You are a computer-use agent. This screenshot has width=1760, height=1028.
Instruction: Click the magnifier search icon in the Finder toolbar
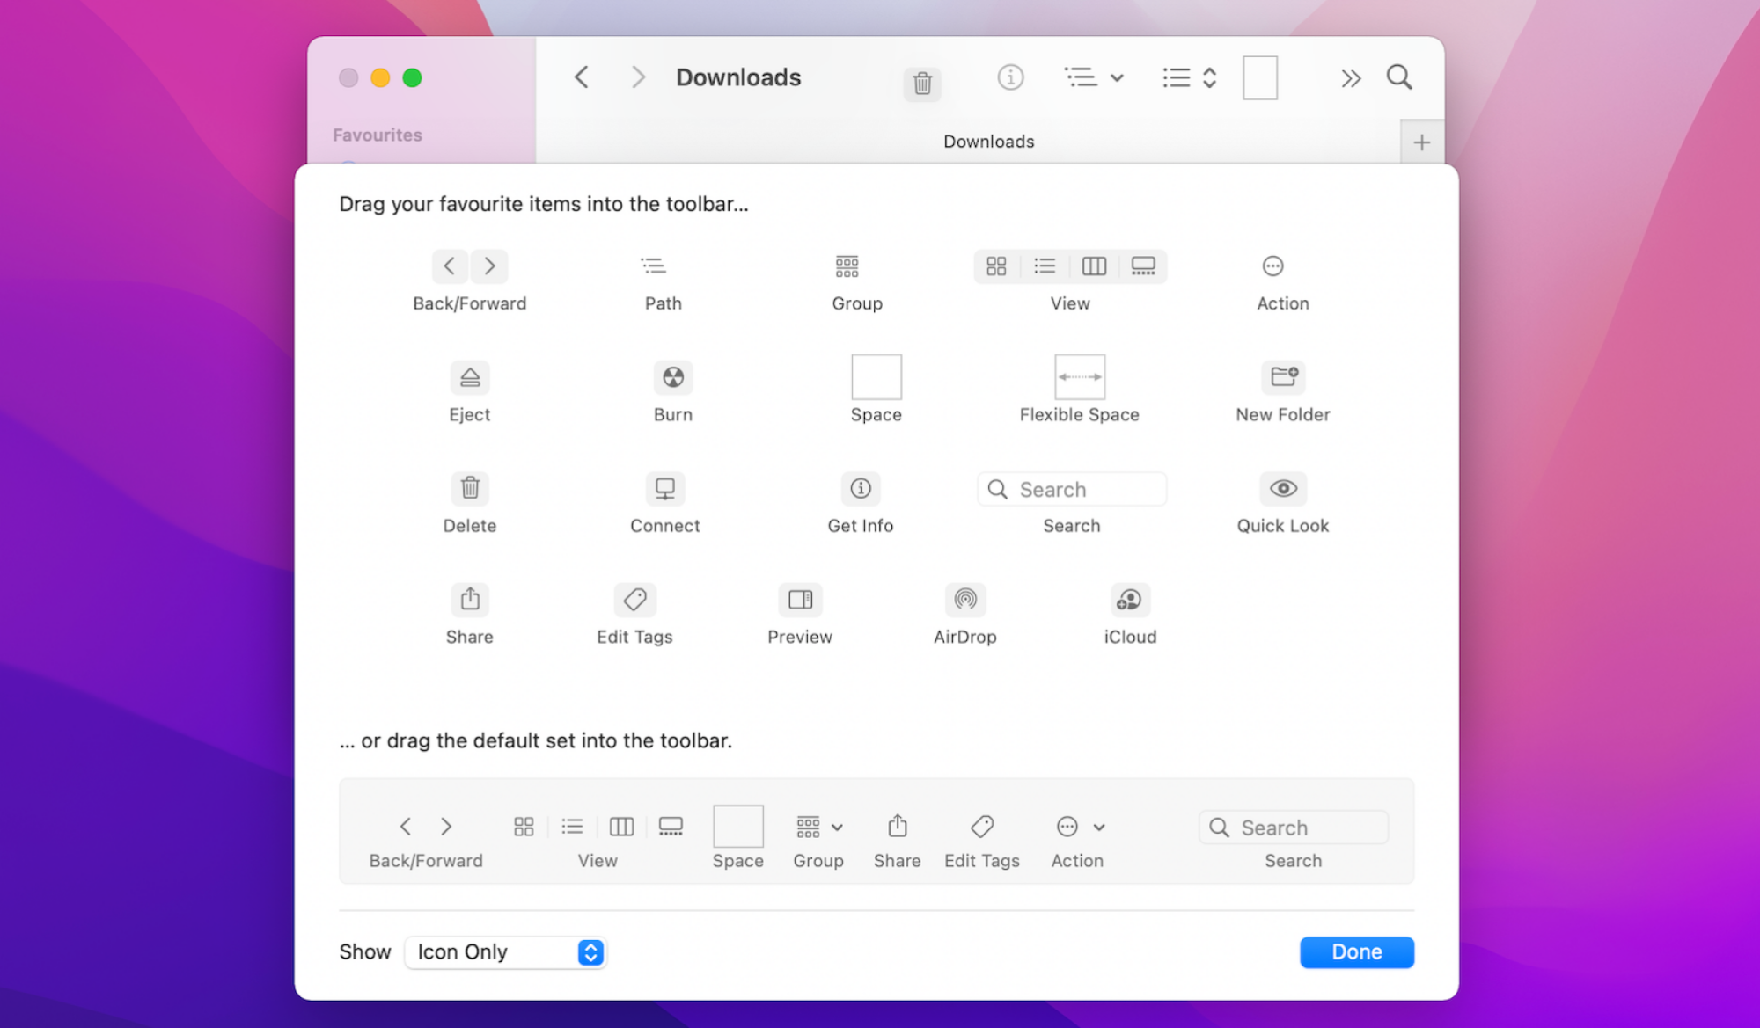pos(1399,77)
